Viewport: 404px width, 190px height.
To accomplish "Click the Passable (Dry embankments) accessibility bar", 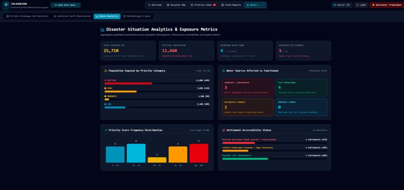I will point(275,159).
